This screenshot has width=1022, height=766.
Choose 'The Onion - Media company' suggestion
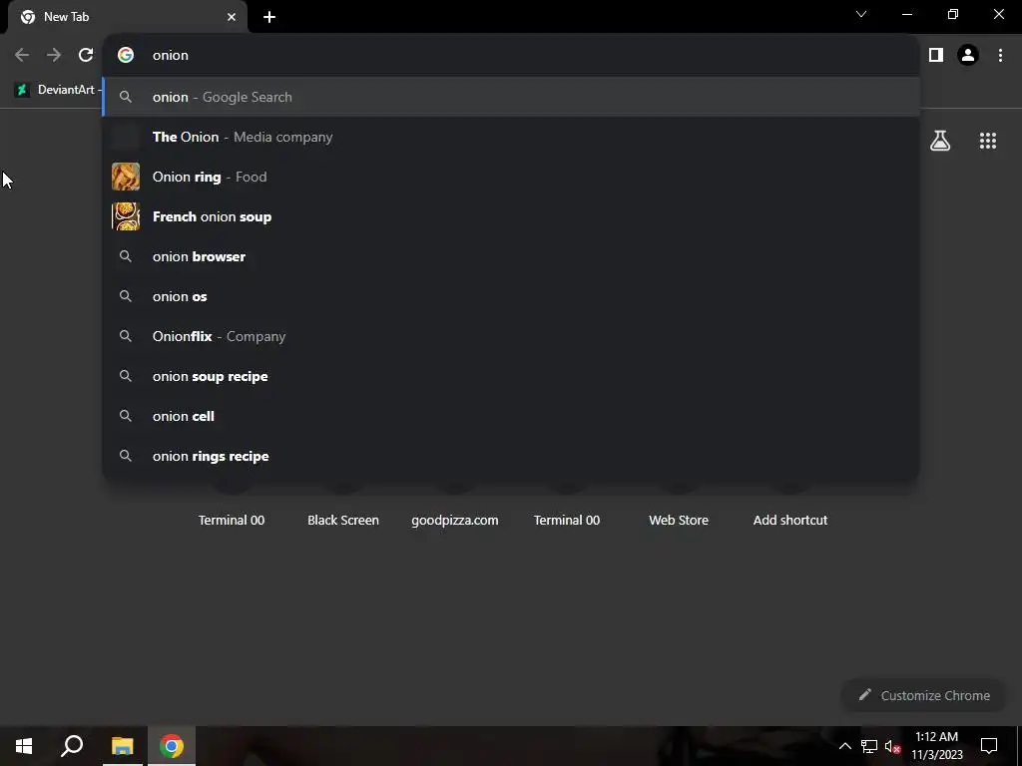pyautogui.click(x=511, y=137)
